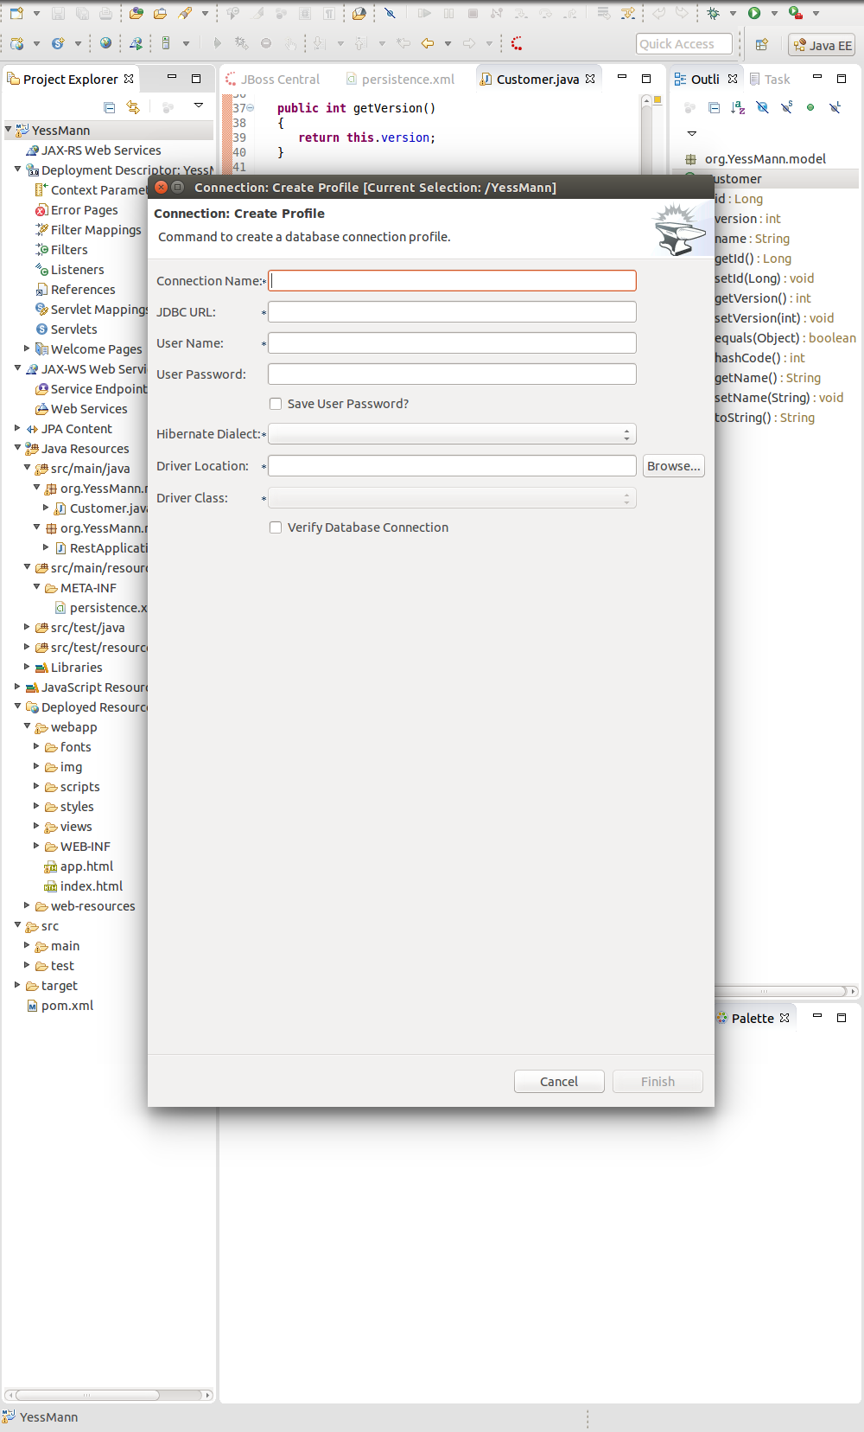The image size is (864, 1432).
Task: Check Save User Password checkbox
Action: click(276, 404)
